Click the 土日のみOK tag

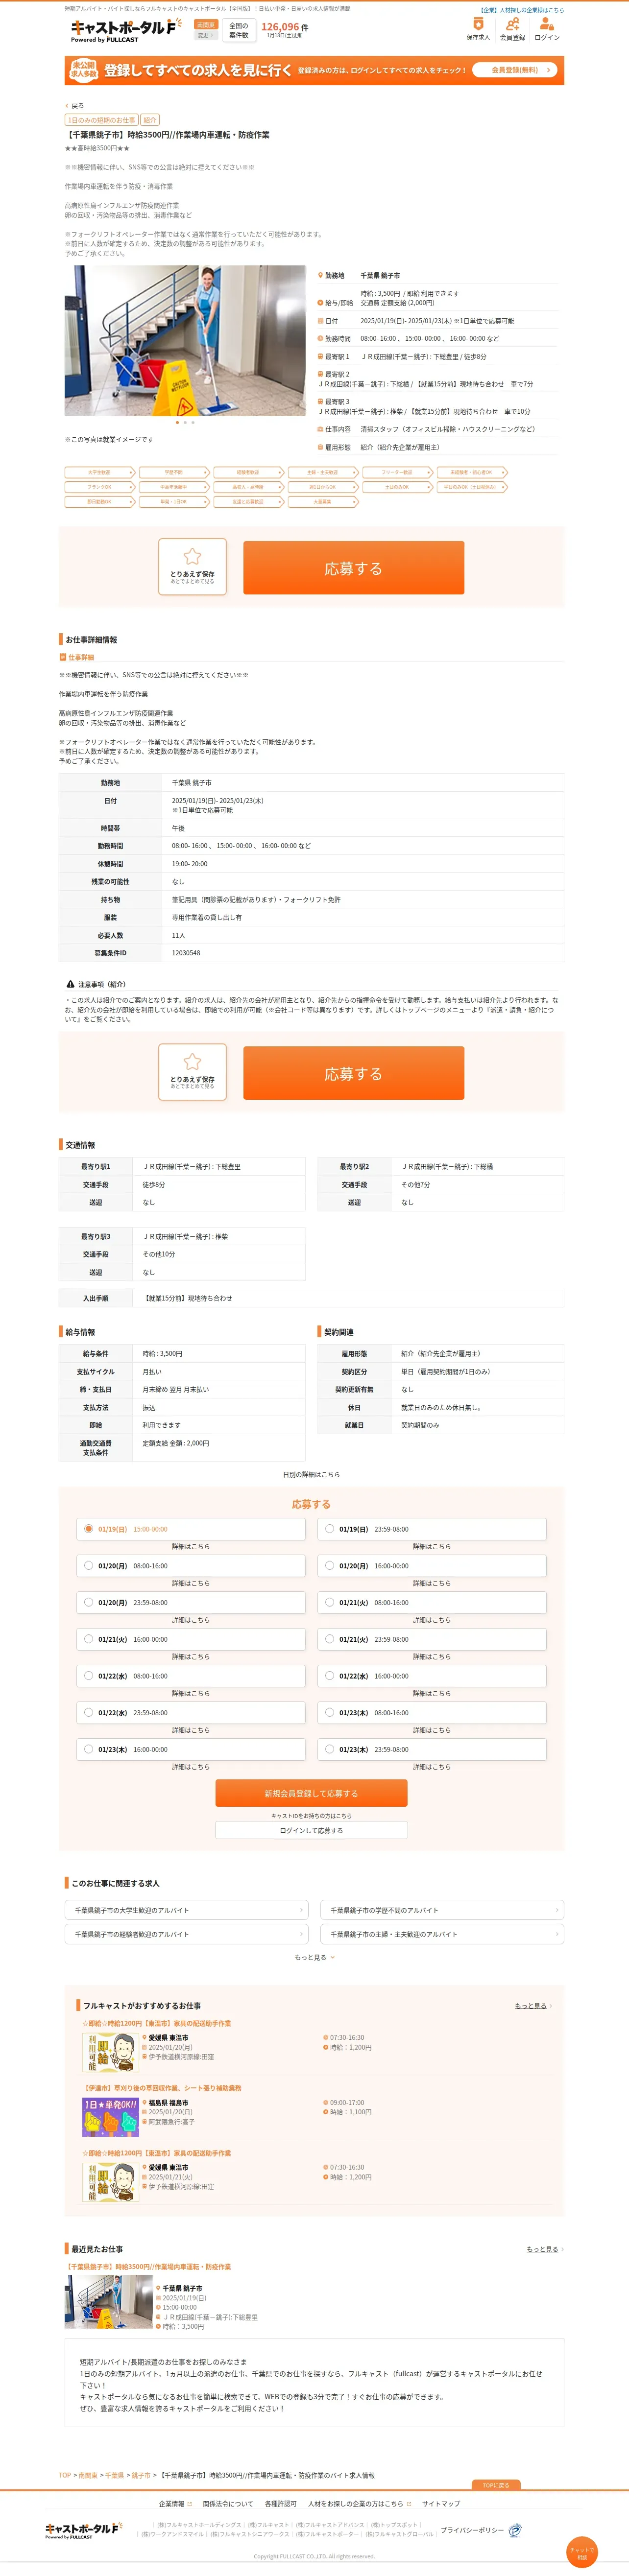[x=397, y=487]
